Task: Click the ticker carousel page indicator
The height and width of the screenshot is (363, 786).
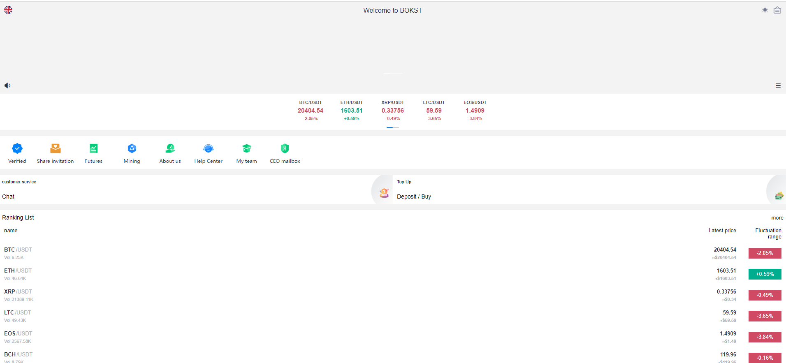Action: 393,127
